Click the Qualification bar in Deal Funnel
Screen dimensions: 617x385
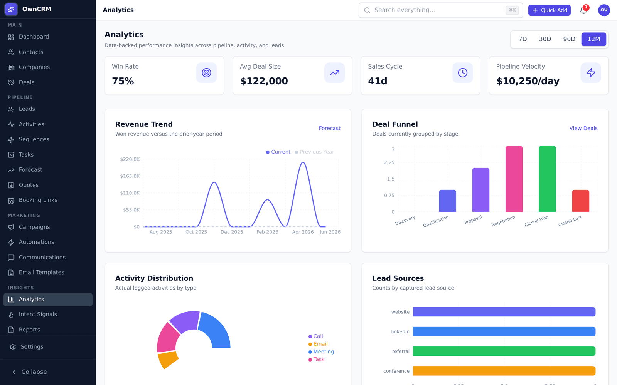447,201
